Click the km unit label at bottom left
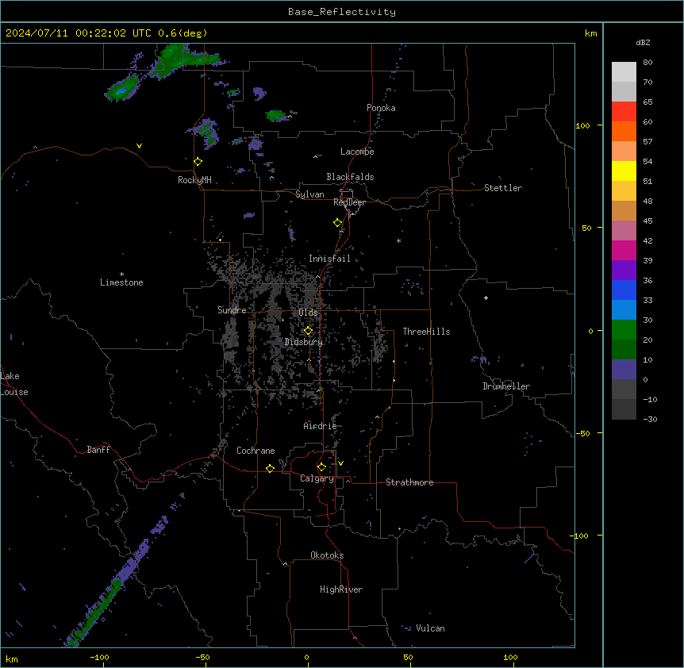The image size is (684, 668). point(12,658)
